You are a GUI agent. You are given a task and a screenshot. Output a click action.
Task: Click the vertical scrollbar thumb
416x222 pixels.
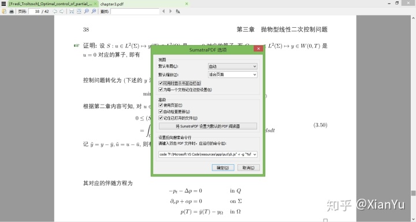click(413, 193)
